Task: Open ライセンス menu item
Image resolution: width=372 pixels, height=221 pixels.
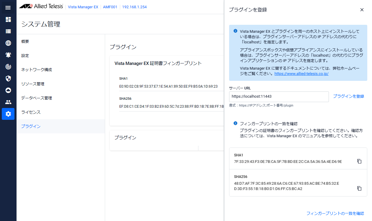Action: tap(61, 112)
